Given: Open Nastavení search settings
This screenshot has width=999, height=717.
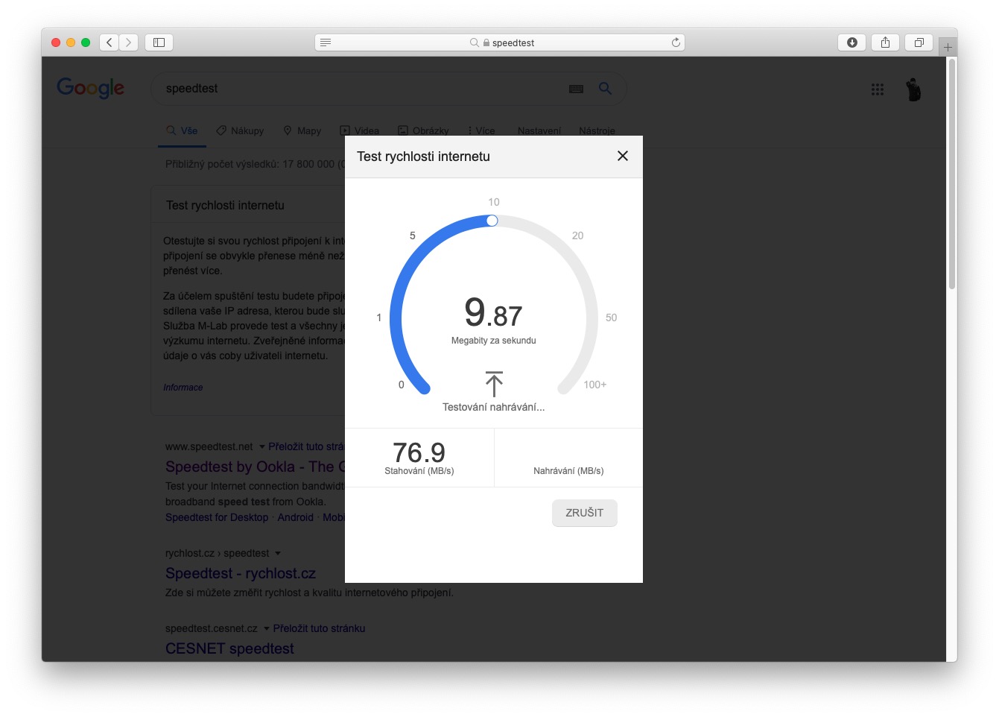Looking at the screenshot, I should tap(539, 130).
